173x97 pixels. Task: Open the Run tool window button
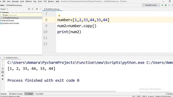click(29, 94)
